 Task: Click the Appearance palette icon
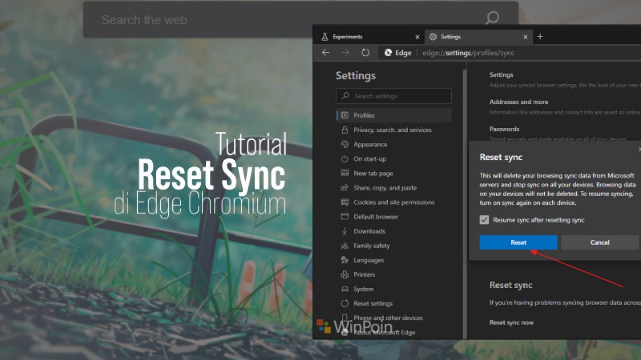(x=345, y=144)
